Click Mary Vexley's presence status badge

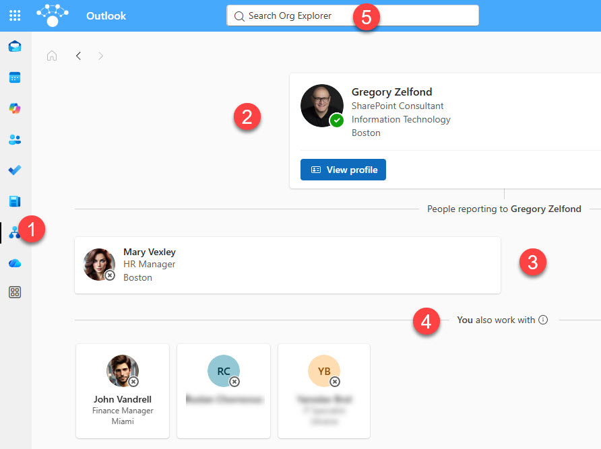[110, 275]
